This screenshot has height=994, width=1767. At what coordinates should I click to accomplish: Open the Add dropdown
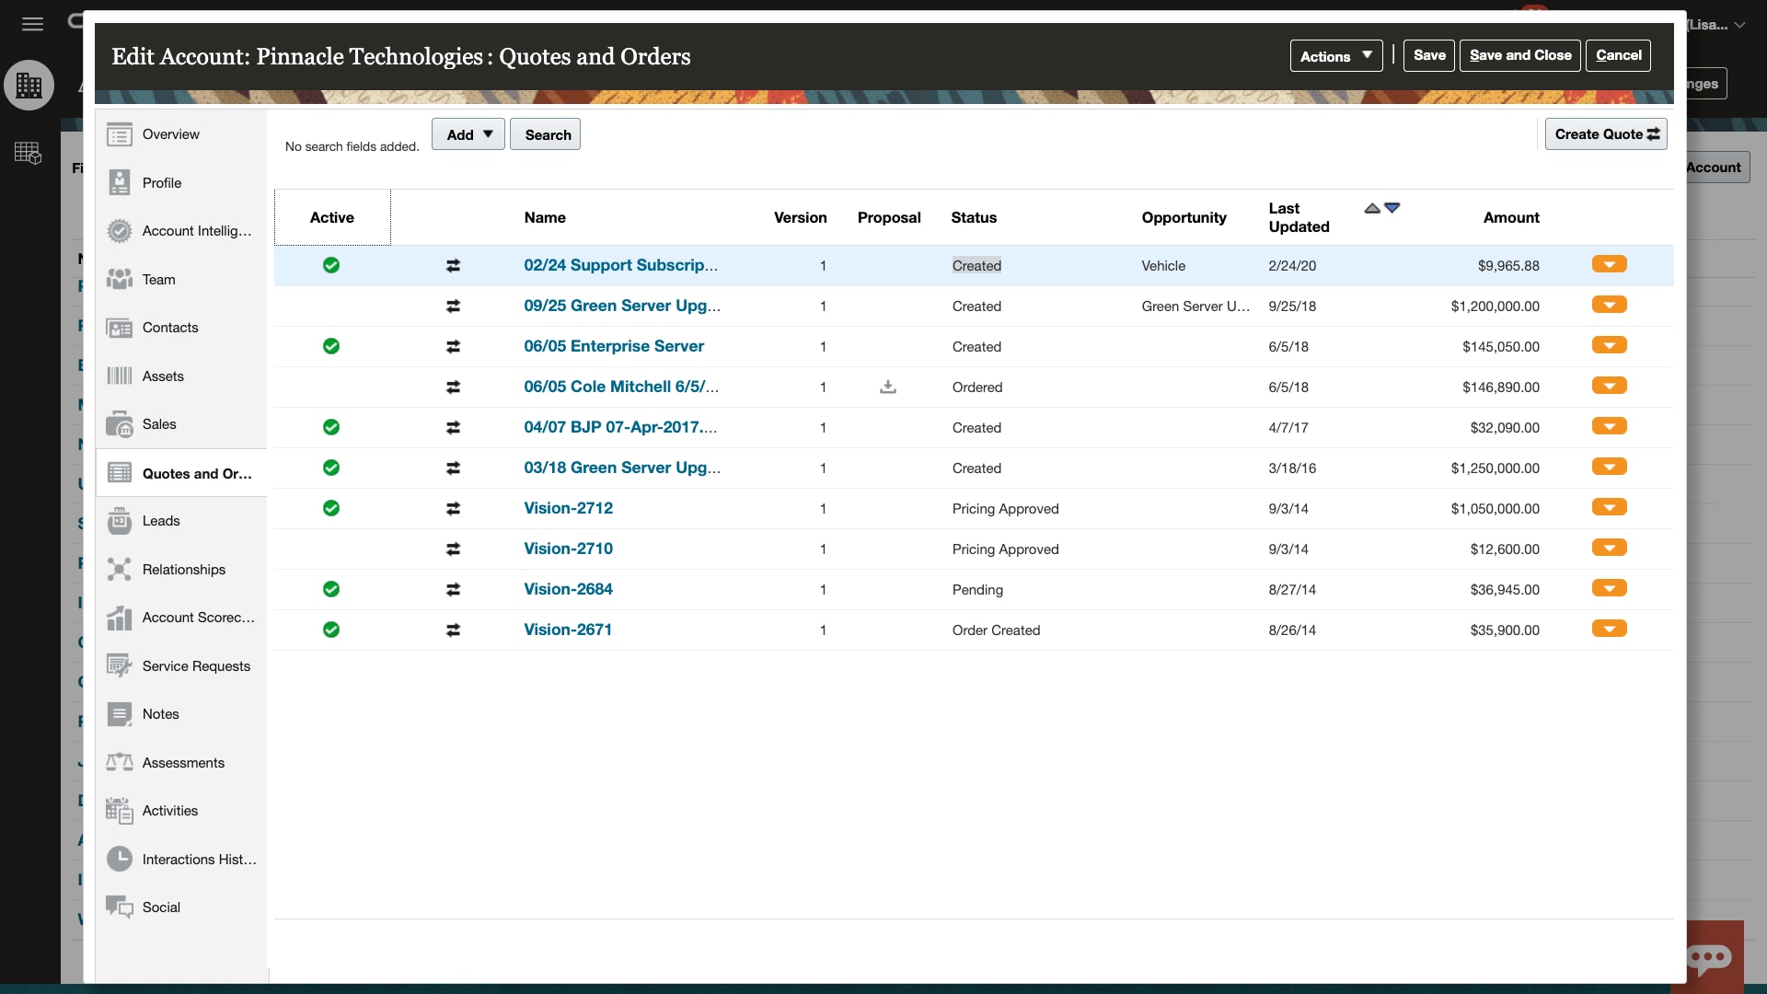point(467,133)
